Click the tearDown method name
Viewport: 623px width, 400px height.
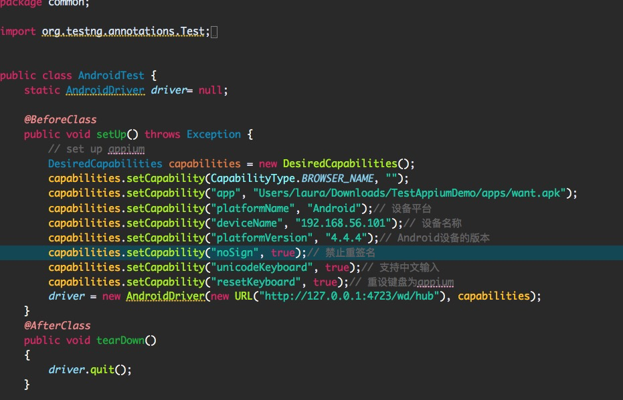click(120, 340)
